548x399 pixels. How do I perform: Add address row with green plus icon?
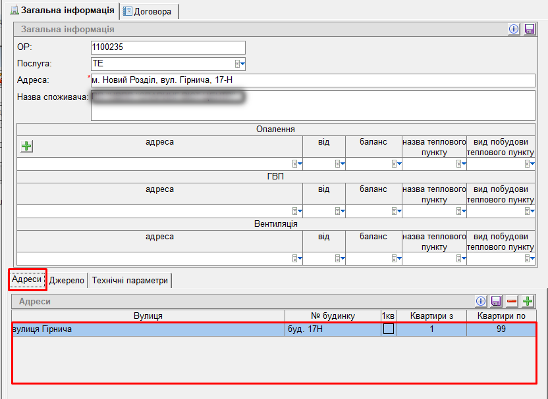(x=528, y=301)
